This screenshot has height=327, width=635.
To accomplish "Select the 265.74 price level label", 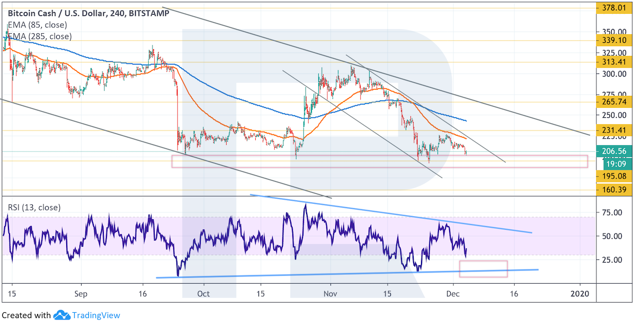I will click(613, 102).
